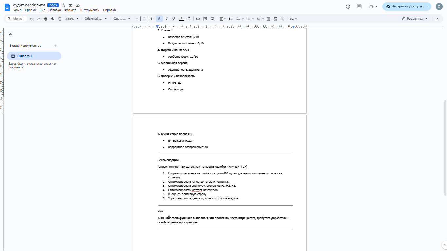The image size is (447, 251).
Task: Expand the numbered list options arrow
Action: (x=263, y=19)
